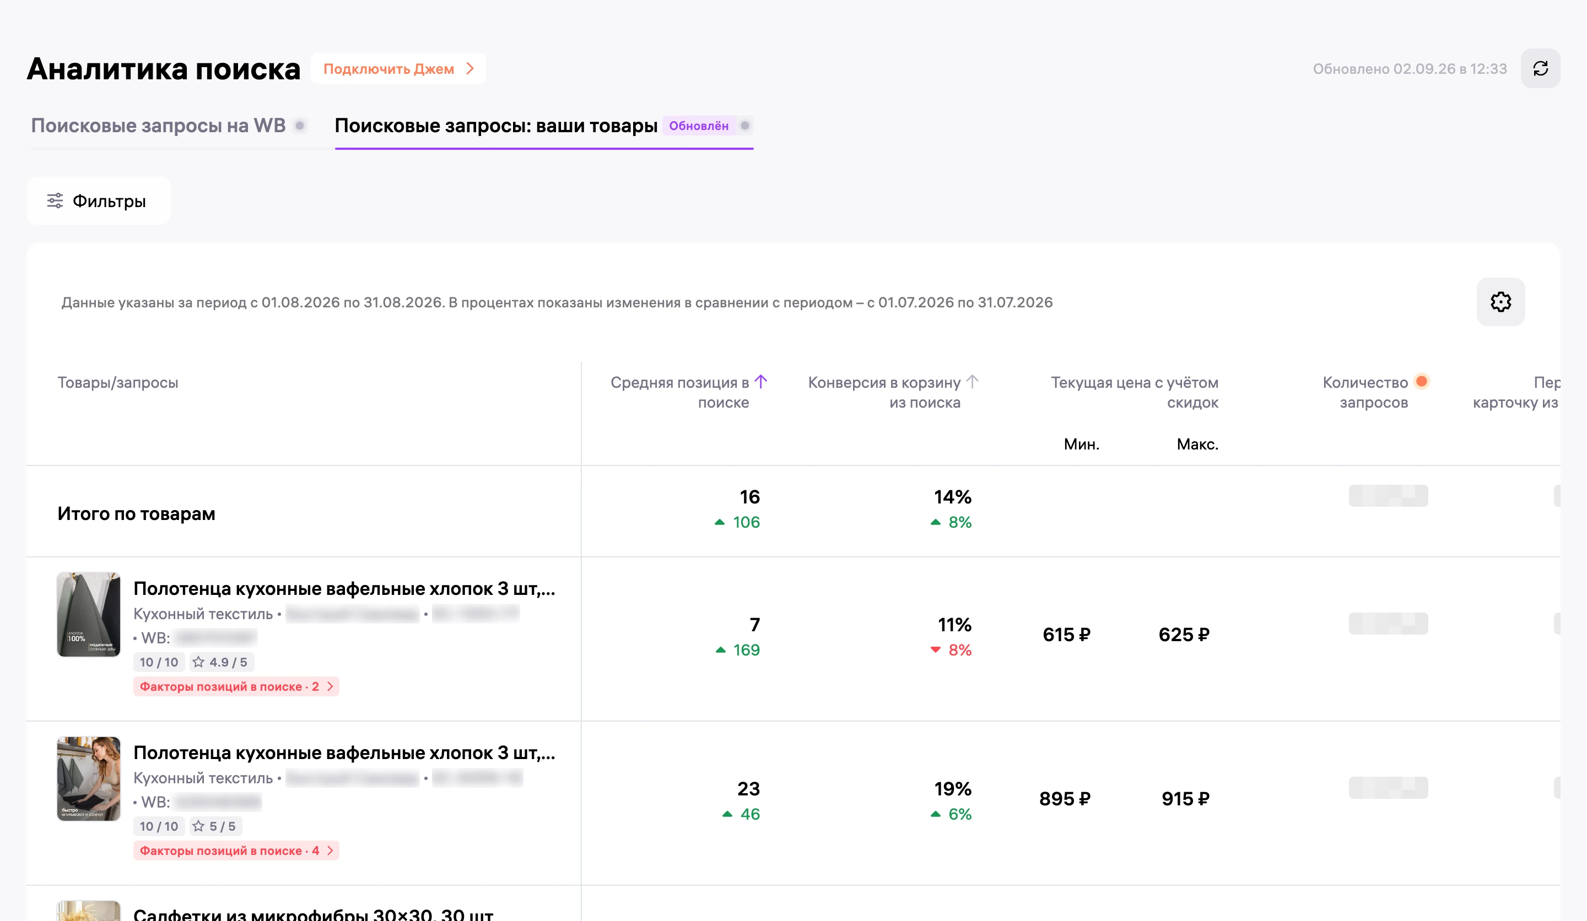Click Обновлено 02.09.26 в 12:33 timestamp

tap(1410, 69)
